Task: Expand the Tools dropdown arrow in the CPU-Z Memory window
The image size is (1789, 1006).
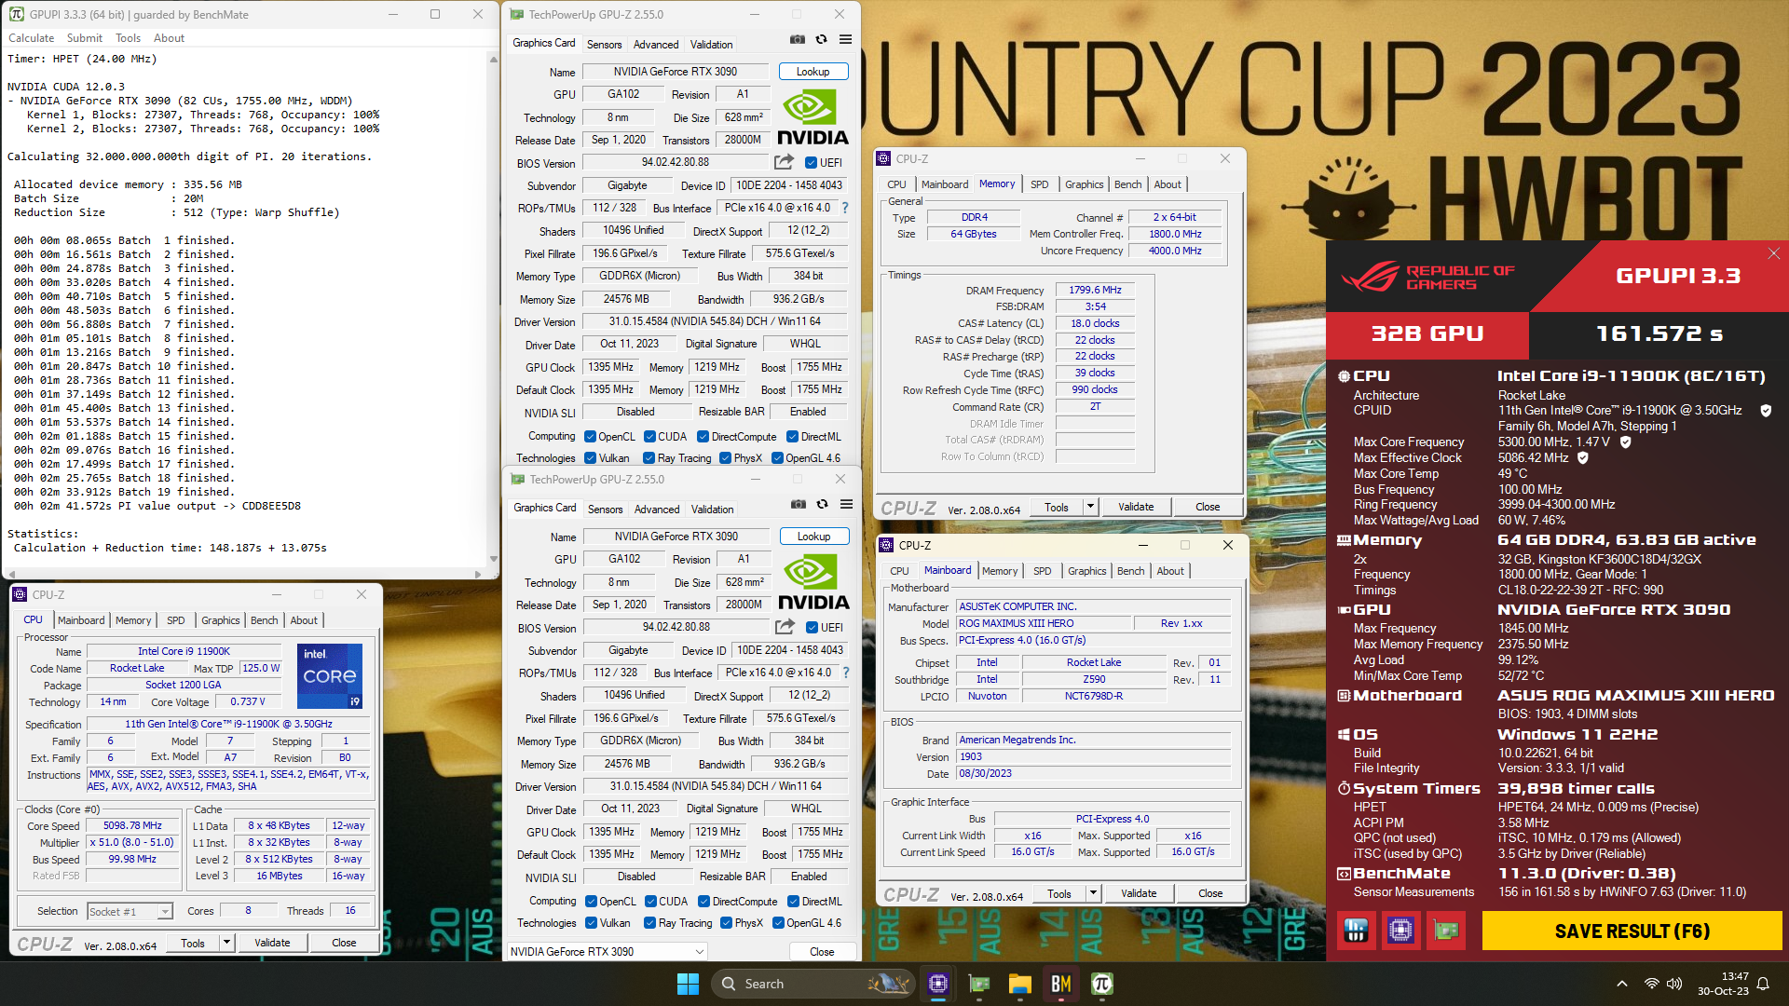Action: click(x=1090, y=507)
